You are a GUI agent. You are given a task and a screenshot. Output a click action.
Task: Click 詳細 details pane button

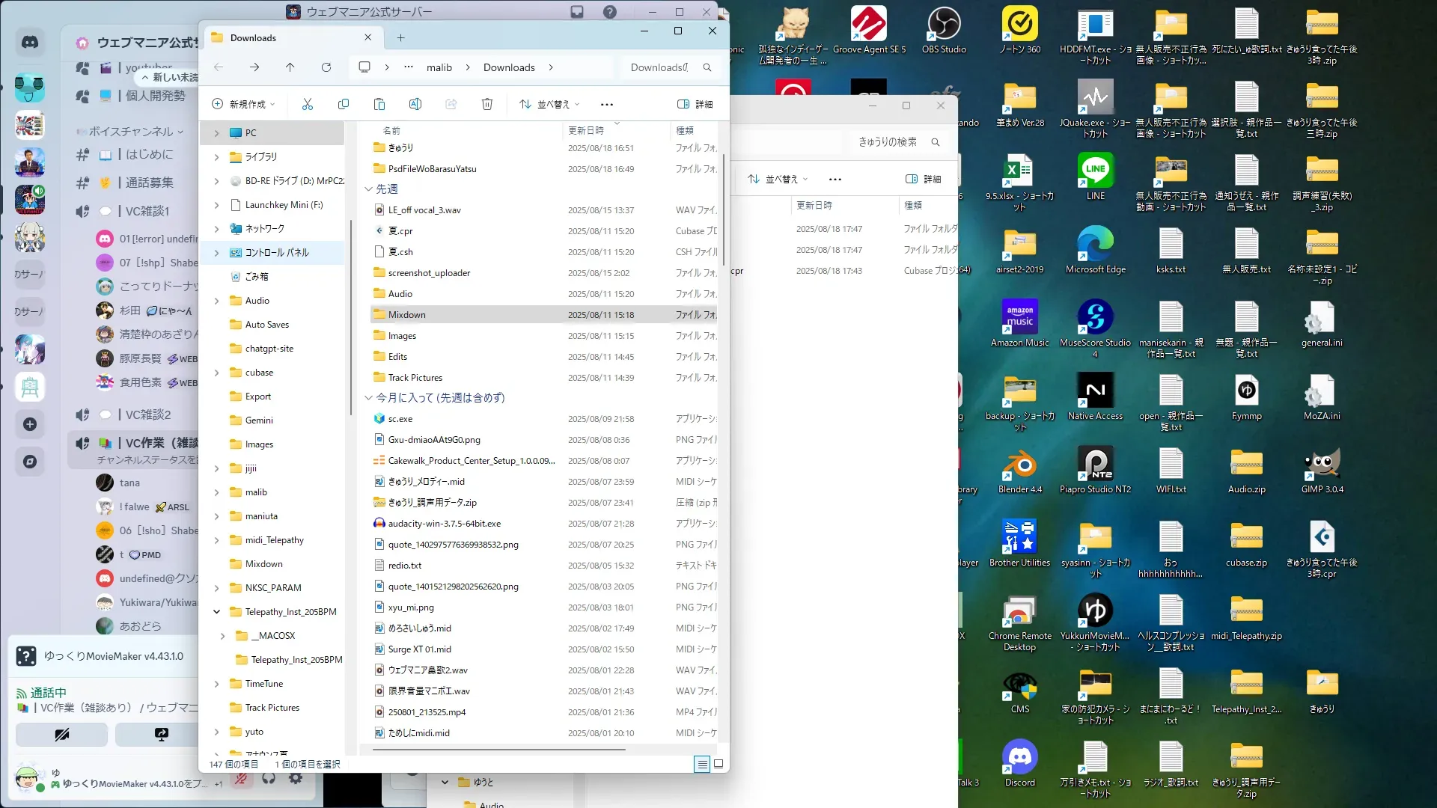pos(695,104)
